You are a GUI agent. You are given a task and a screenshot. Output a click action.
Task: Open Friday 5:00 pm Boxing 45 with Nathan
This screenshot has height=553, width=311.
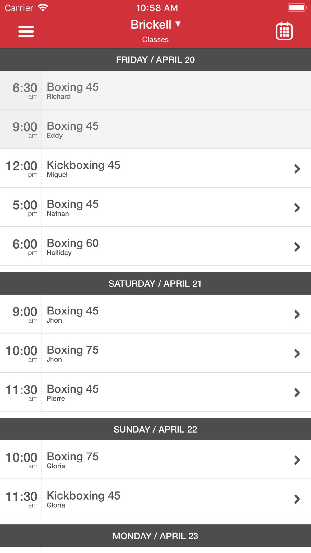click(x=155, y=207)
